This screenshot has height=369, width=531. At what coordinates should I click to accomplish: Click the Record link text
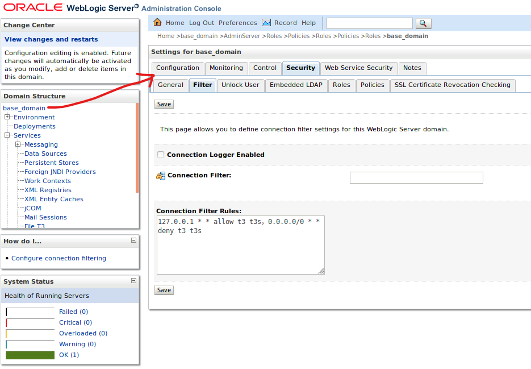286,23
